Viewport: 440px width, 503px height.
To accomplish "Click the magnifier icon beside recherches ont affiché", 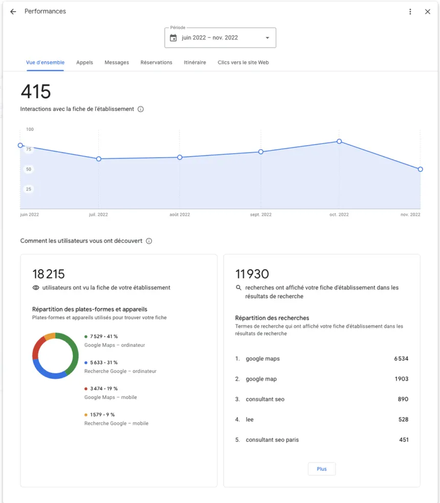I will [x=238, y=288].
